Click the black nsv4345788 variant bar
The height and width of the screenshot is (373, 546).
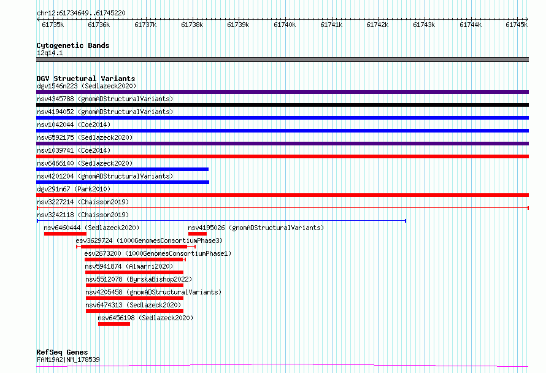(282, 105)
